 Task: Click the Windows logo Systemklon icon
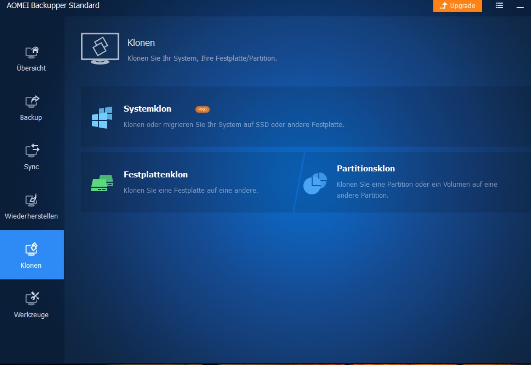pos(102,117)
